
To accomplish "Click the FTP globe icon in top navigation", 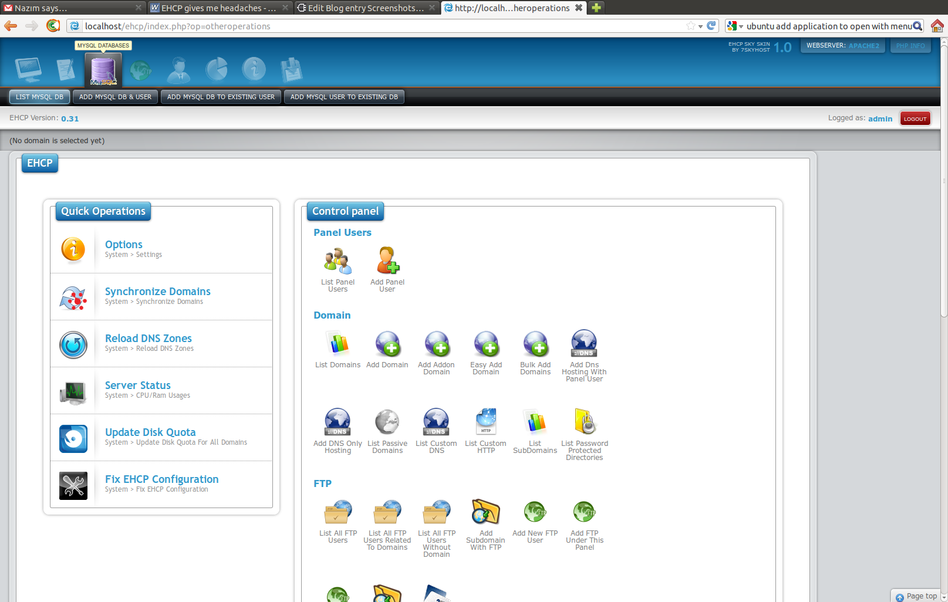I will [141, 71].
